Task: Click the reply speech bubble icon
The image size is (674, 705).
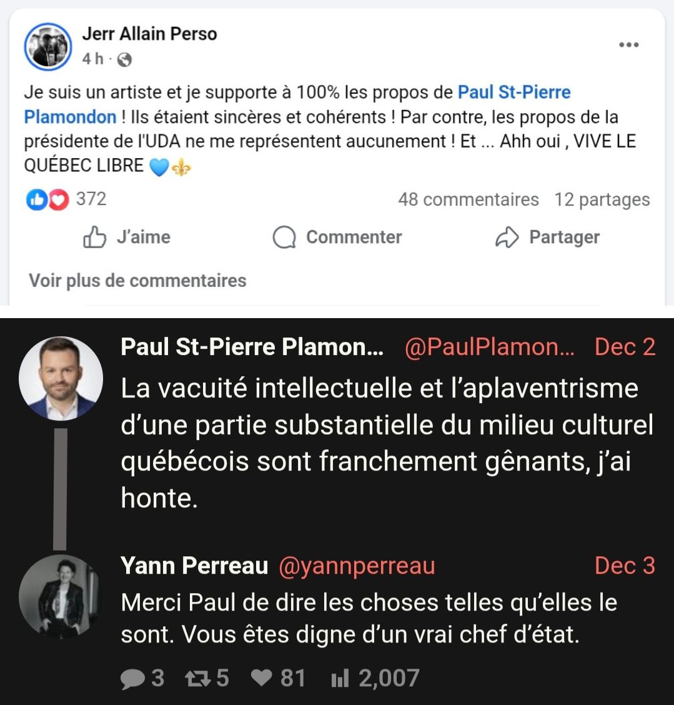Action: 132,679
